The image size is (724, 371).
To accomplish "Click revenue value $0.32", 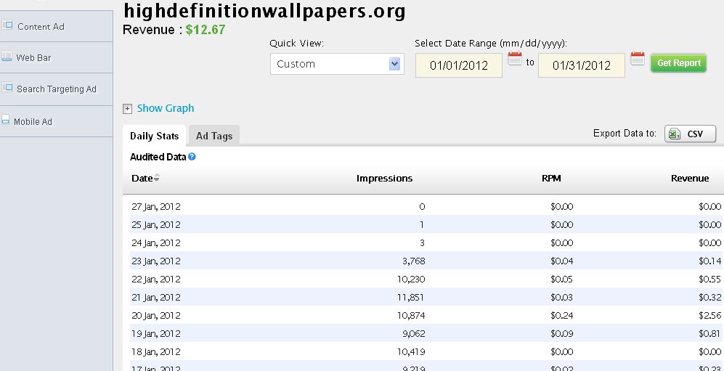I will (710, 297).
